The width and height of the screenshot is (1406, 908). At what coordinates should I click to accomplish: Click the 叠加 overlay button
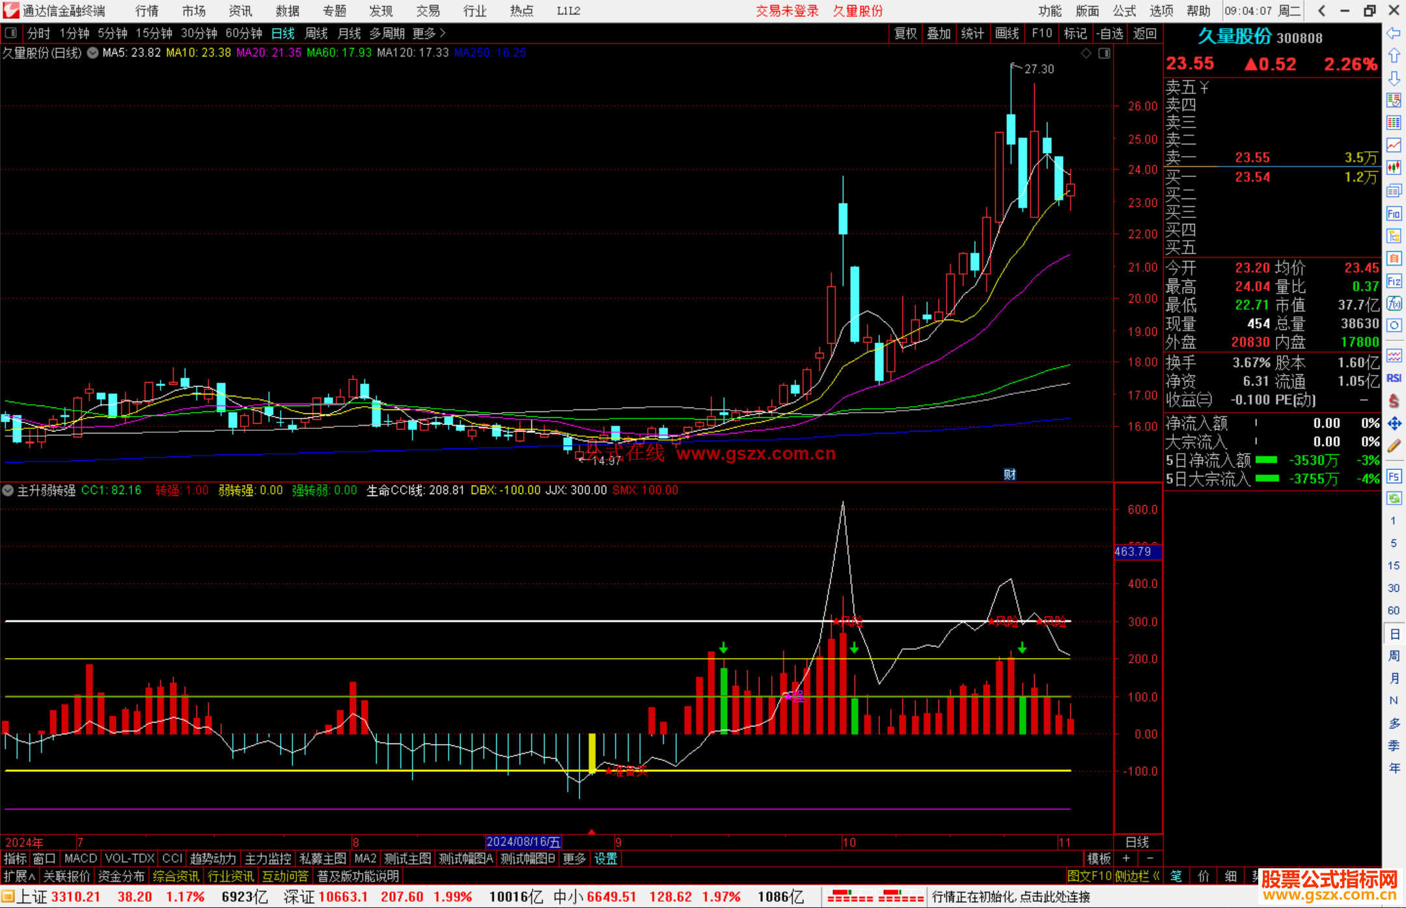pos(939,33)
